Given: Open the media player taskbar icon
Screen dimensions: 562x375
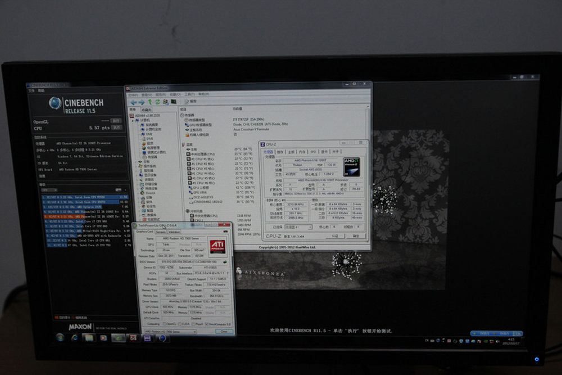Looking at the screenshot, I should pyautogui.click(x=103, y=338).
